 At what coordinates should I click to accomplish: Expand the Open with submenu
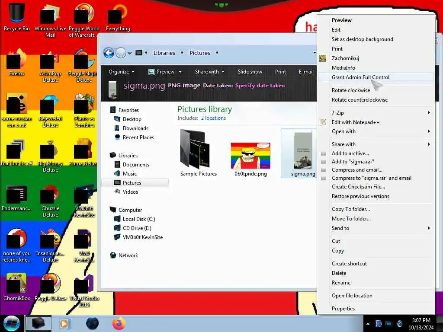pos(376,131)
